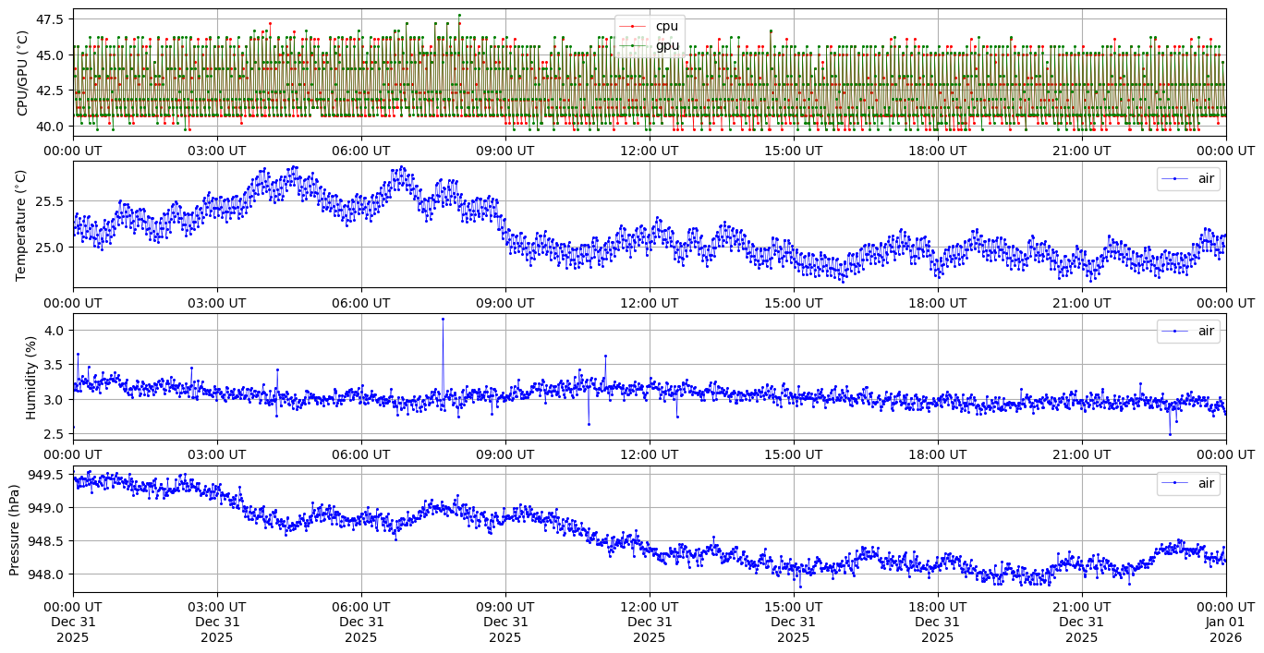Click the air legend in the Humidity plot
The width and height of the screenshot is (1264, 653).
1188,331
